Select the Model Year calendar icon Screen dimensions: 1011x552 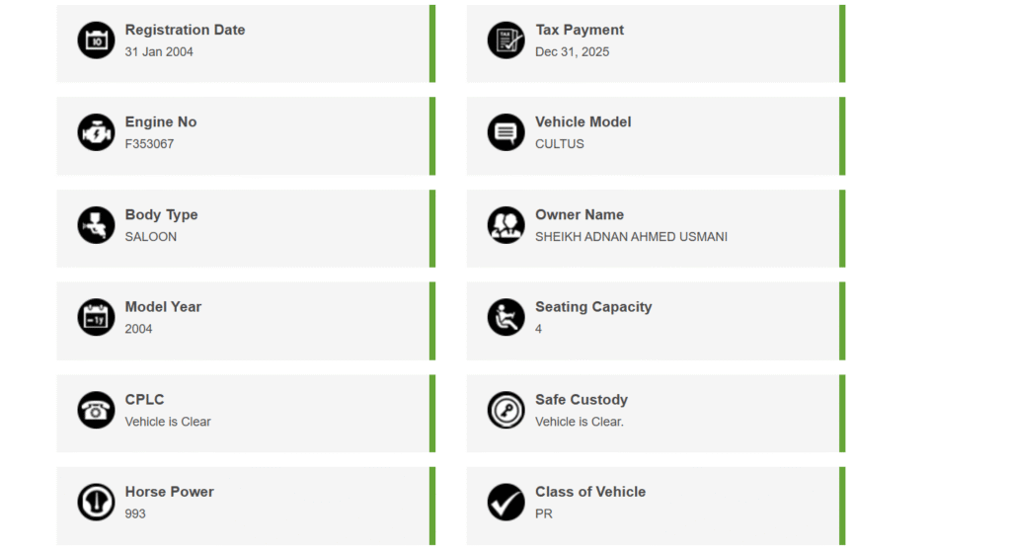coord(96,317)
